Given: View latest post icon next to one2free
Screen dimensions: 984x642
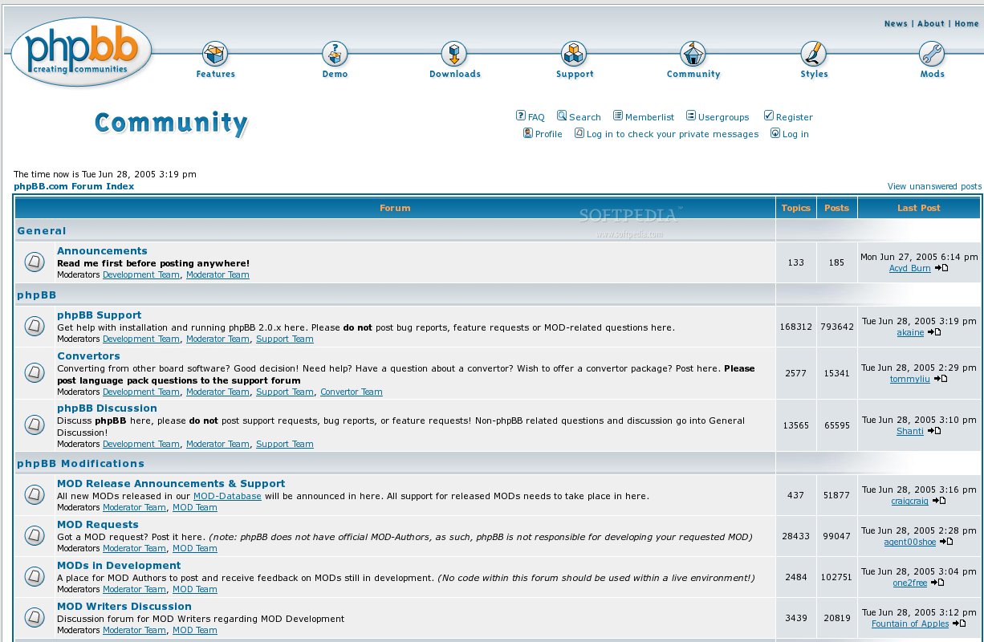Looking at the screenshot, I should (937, 583).
